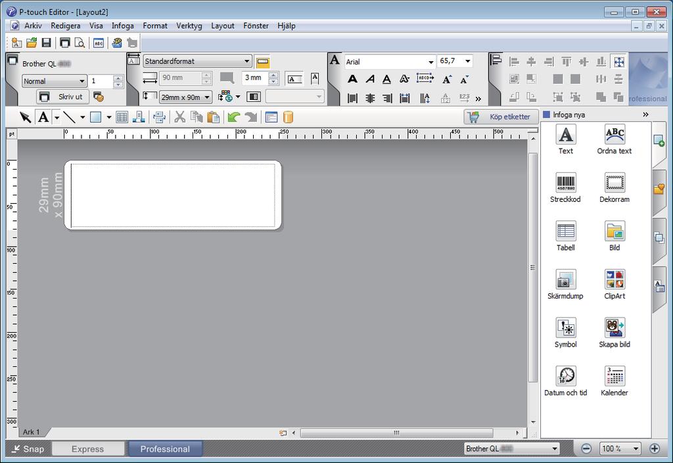The image size is (673, 463).
Task: Click the save floppy disk icon
Action: click(47, 43)
